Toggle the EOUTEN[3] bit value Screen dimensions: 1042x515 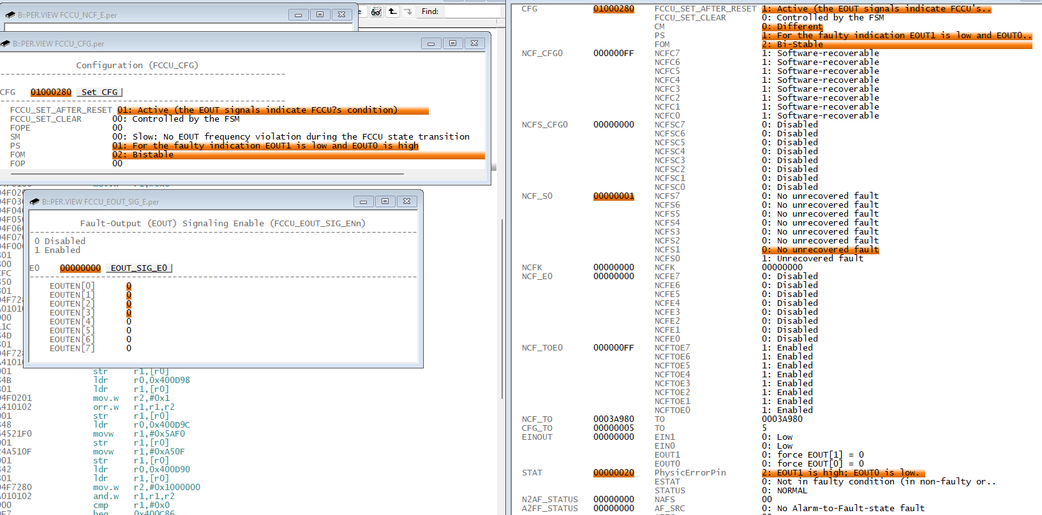coord(129,313)
